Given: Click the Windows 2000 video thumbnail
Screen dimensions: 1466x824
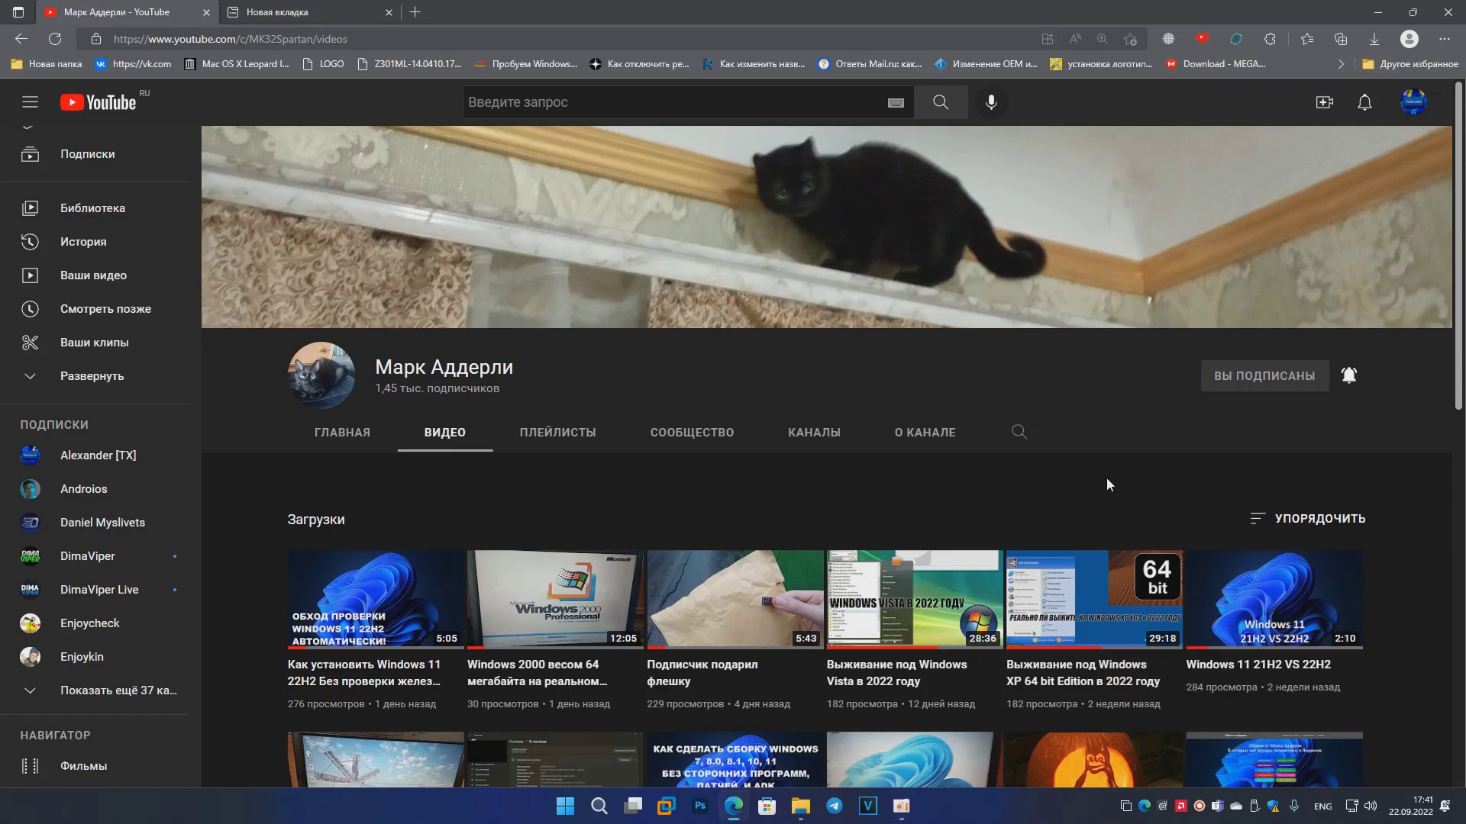Looking at the screenshot, I should (x=554, y=599).
